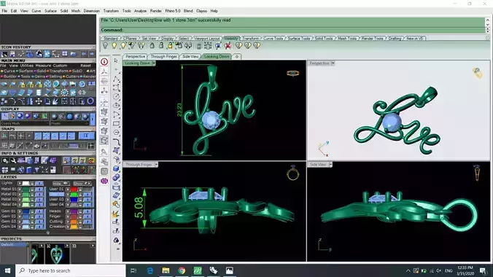
Task: Click the Lock objects padlock icon
Action: (x=152, y=46)
